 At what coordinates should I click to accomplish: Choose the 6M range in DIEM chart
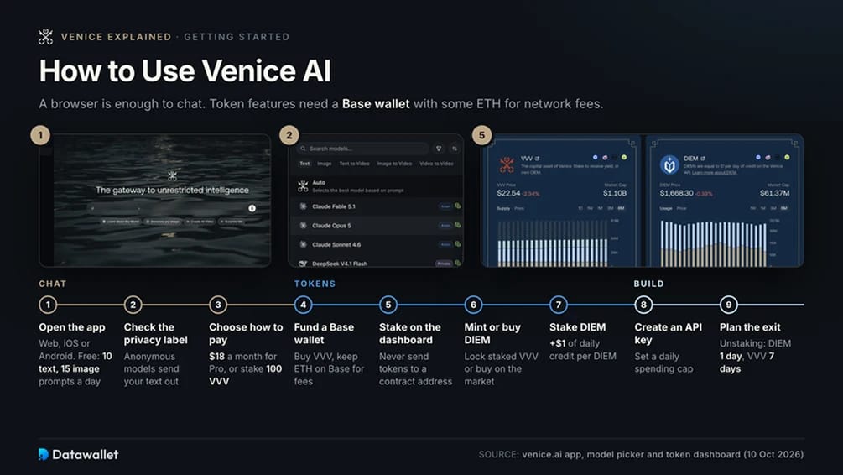(x=783, y=208)
